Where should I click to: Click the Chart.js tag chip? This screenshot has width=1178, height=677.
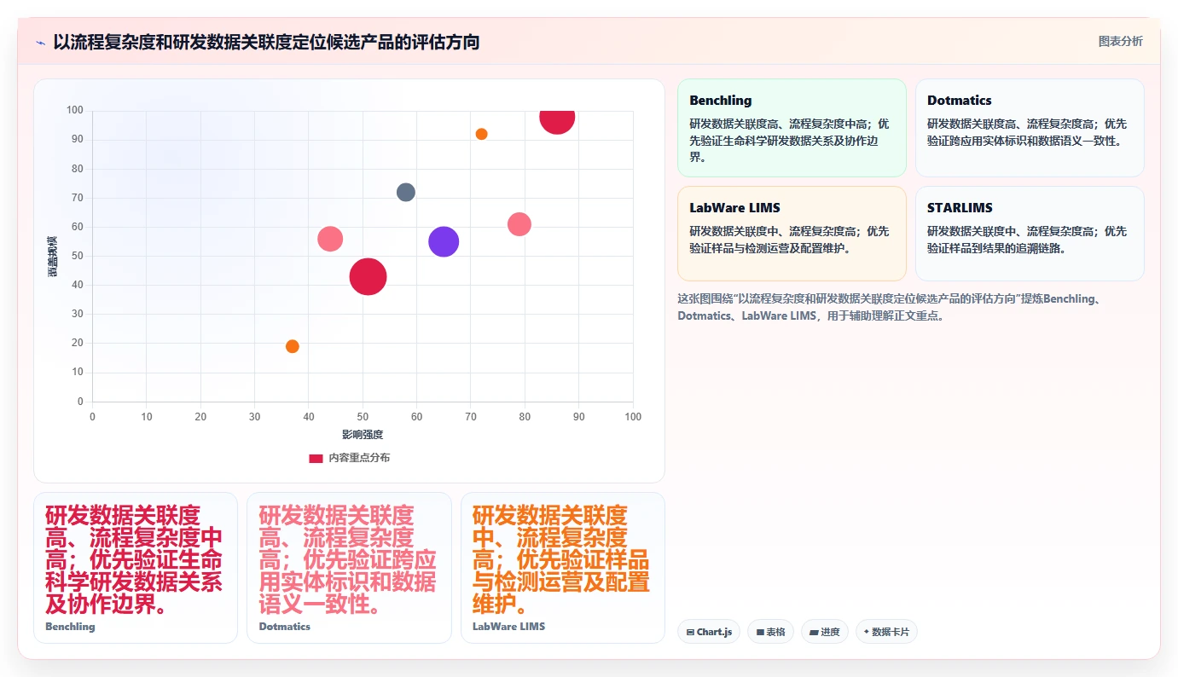click(709, 632)
